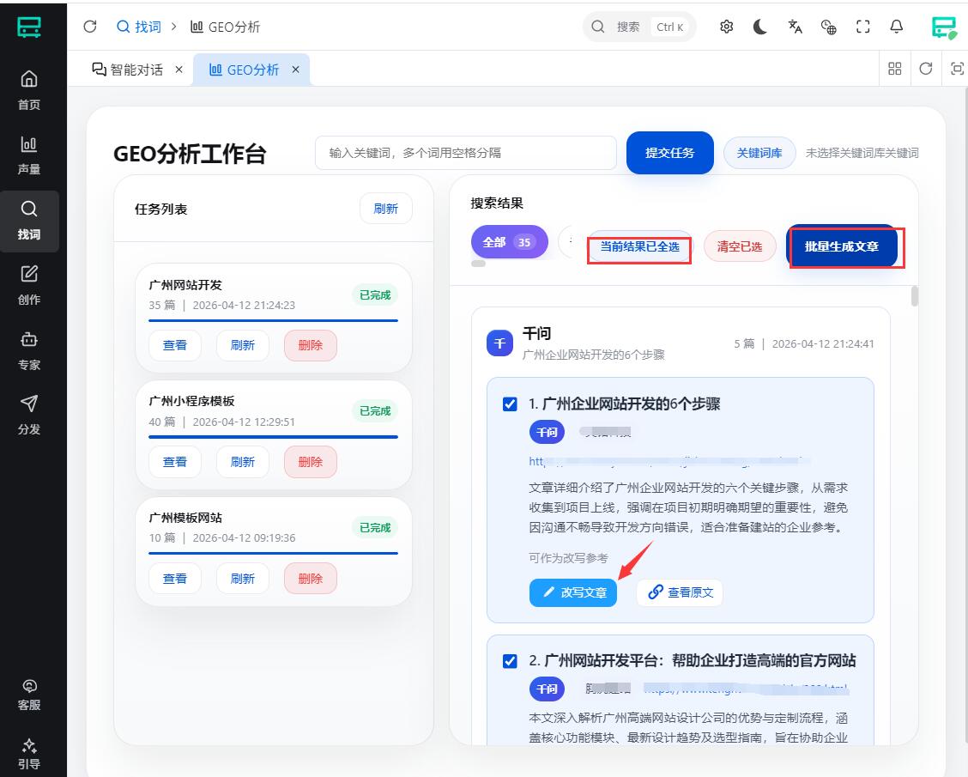Toggle dark mode moon icon

[x=760, y=27]
